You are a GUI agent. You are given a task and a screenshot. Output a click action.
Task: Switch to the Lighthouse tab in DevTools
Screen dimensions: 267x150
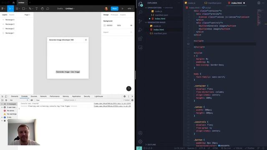pos(98,96)
